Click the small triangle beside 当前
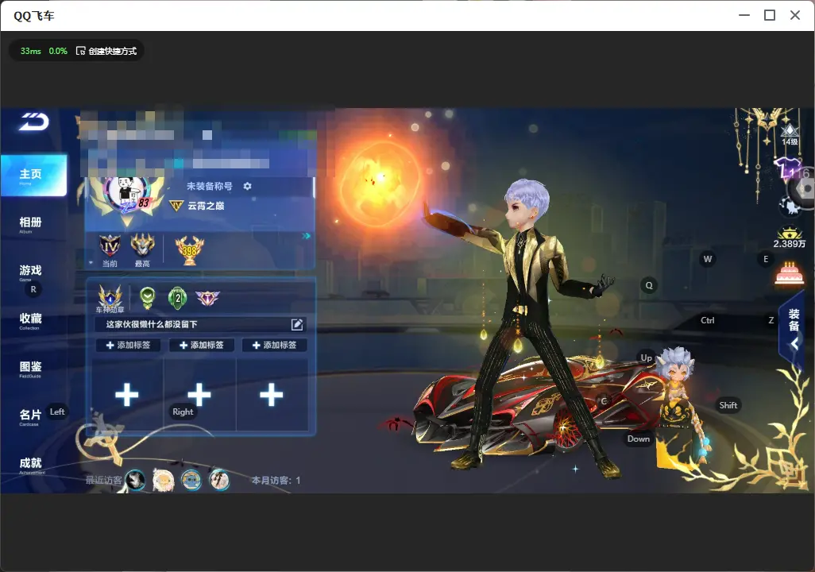The height and width of the screenshot is (572, 815). pyautogui.click(x=91, y=263)
